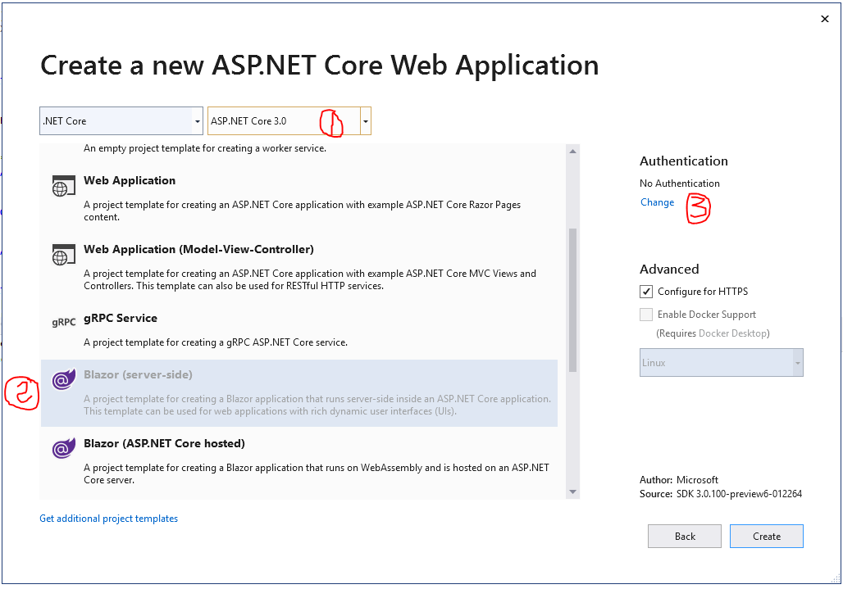
Task: Click the Create button
Action: pos(766,537)
